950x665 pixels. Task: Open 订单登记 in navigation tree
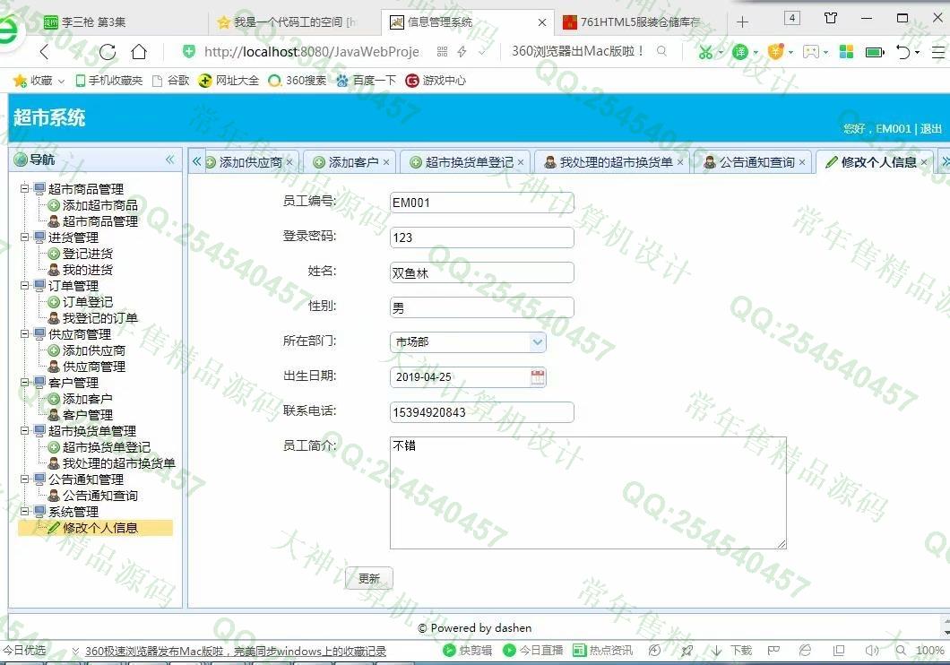click(80, 302)
